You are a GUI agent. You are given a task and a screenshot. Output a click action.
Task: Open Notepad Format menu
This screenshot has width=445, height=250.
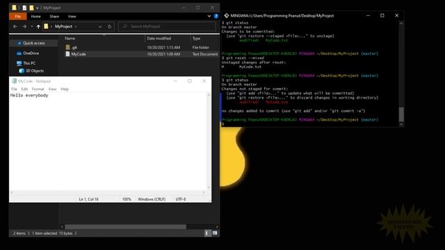tap(38, 89)
